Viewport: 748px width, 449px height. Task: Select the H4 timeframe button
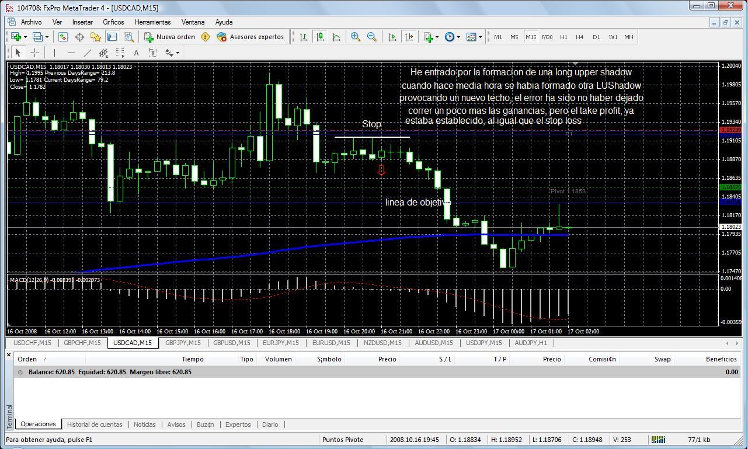pos(579,37)
